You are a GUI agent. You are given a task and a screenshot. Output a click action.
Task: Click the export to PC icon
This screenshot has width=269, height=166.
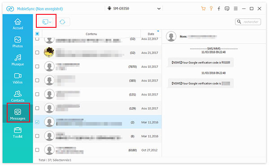click(45, 22)
